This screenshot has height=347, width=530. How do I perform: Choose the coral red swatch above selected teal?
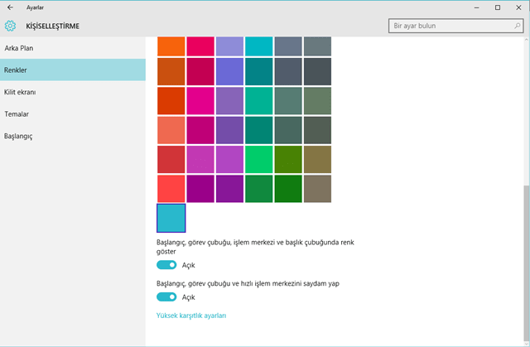point(171,189)
